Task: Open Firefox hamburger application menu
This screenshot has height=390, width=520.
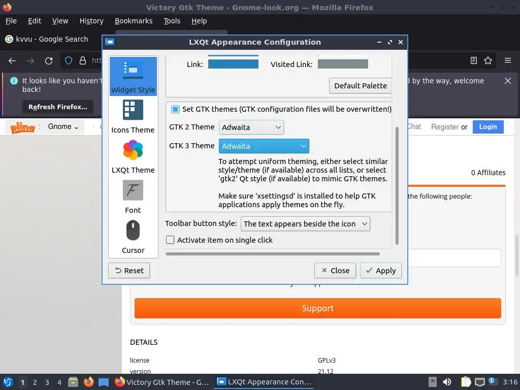Action: (x=508, y=60)
